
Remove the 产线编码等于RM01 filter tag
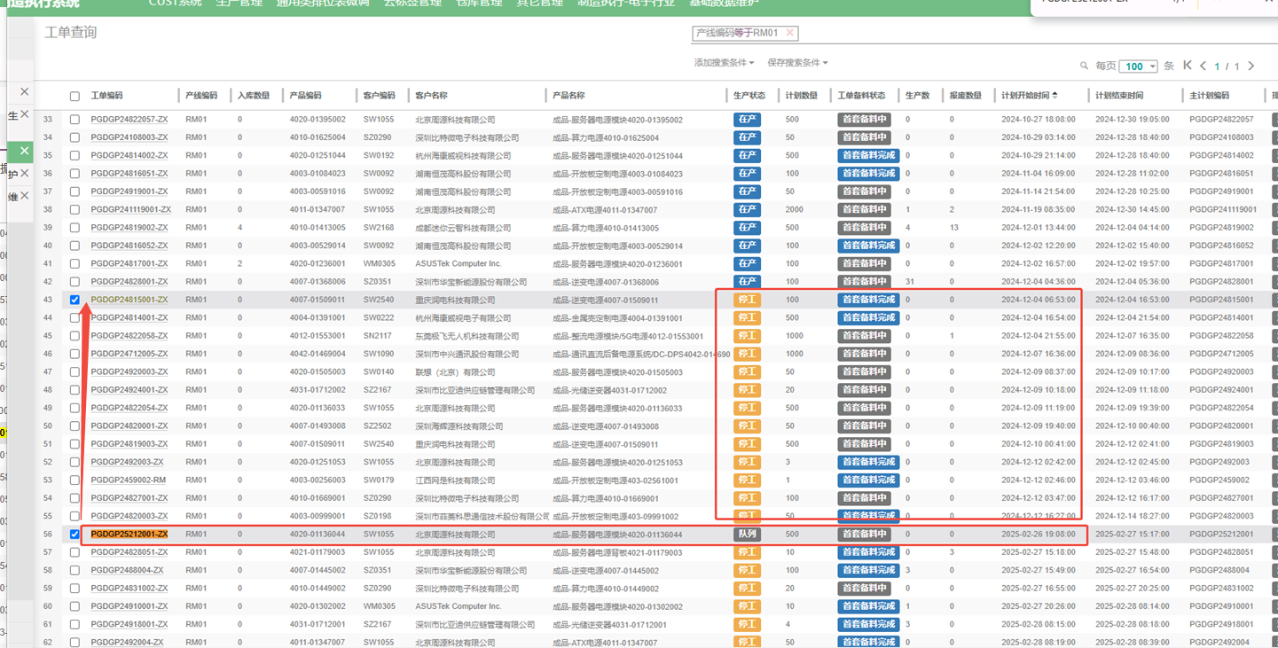click(790, 33)
